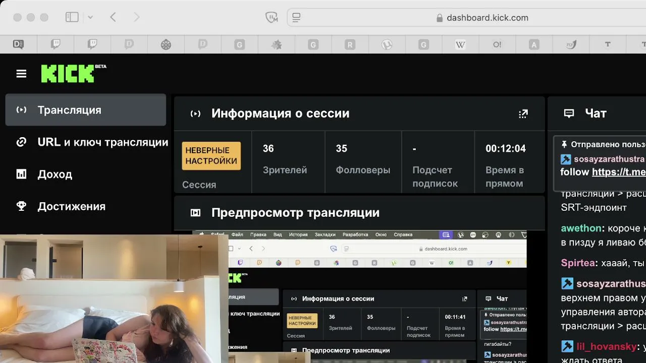Click the stream preview video
The image size is (646, 363).
[359, 296]
